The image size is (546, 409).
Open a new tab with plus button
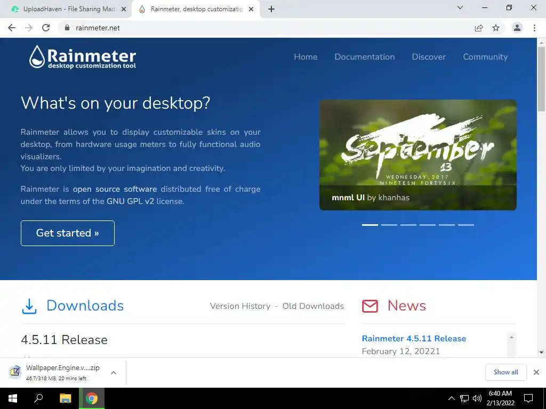[x=271, y=9]
